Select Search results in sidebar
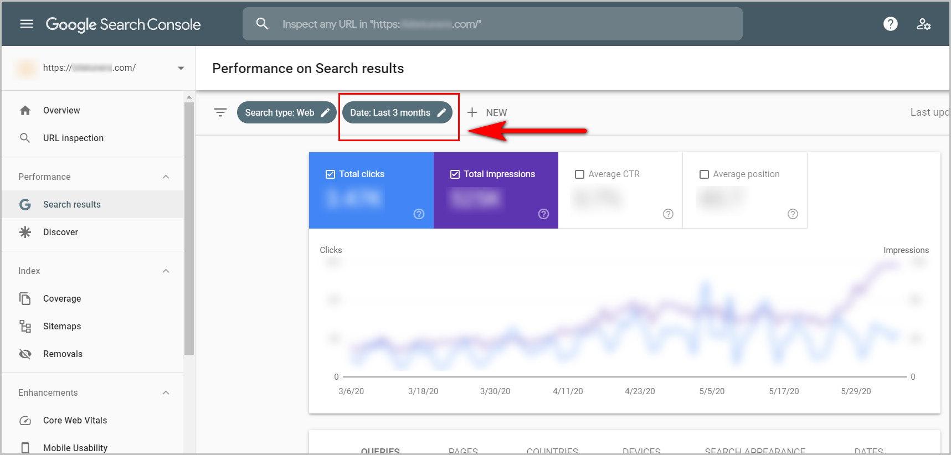951x455 pixels. pyautogui.click(x=92, y=204)
